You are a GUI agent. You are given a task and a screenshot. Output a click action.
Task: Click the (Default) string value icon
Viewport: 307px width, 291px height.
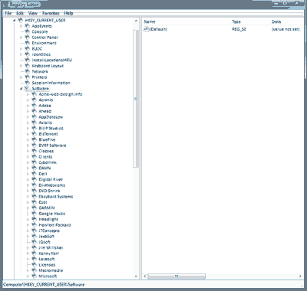[146, 29]
